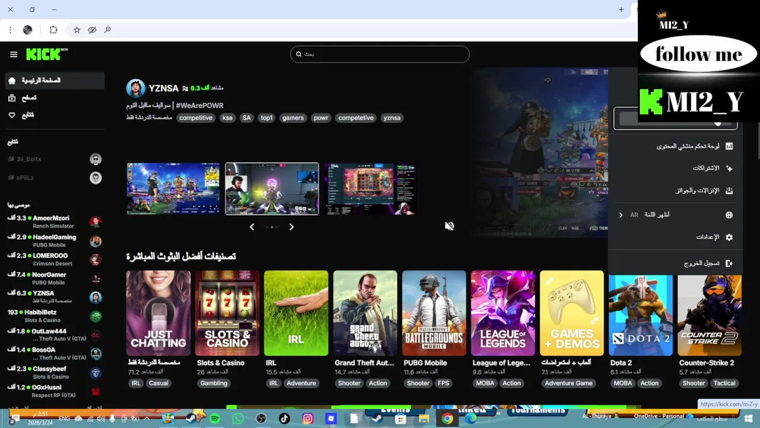This screenshot has height=428, width=760.
Task: Open Subscriptions menu entry with sparkle icon
Action: (x=676, y=168)
